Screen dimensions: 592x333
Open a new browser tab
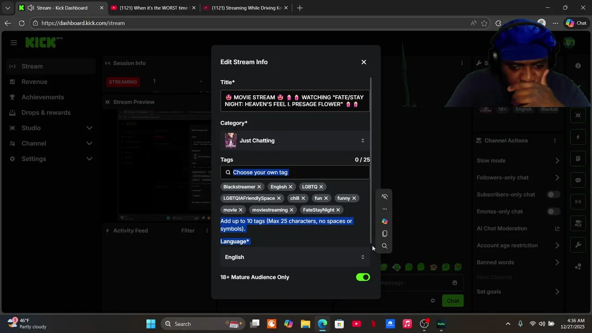(300, 8)
